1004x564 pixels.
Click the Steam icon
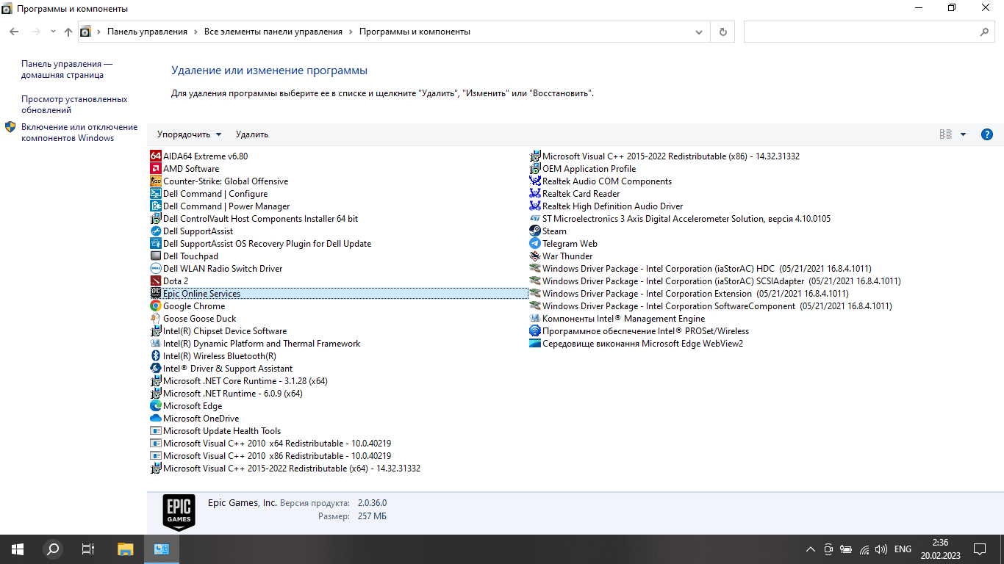(534, 231)
